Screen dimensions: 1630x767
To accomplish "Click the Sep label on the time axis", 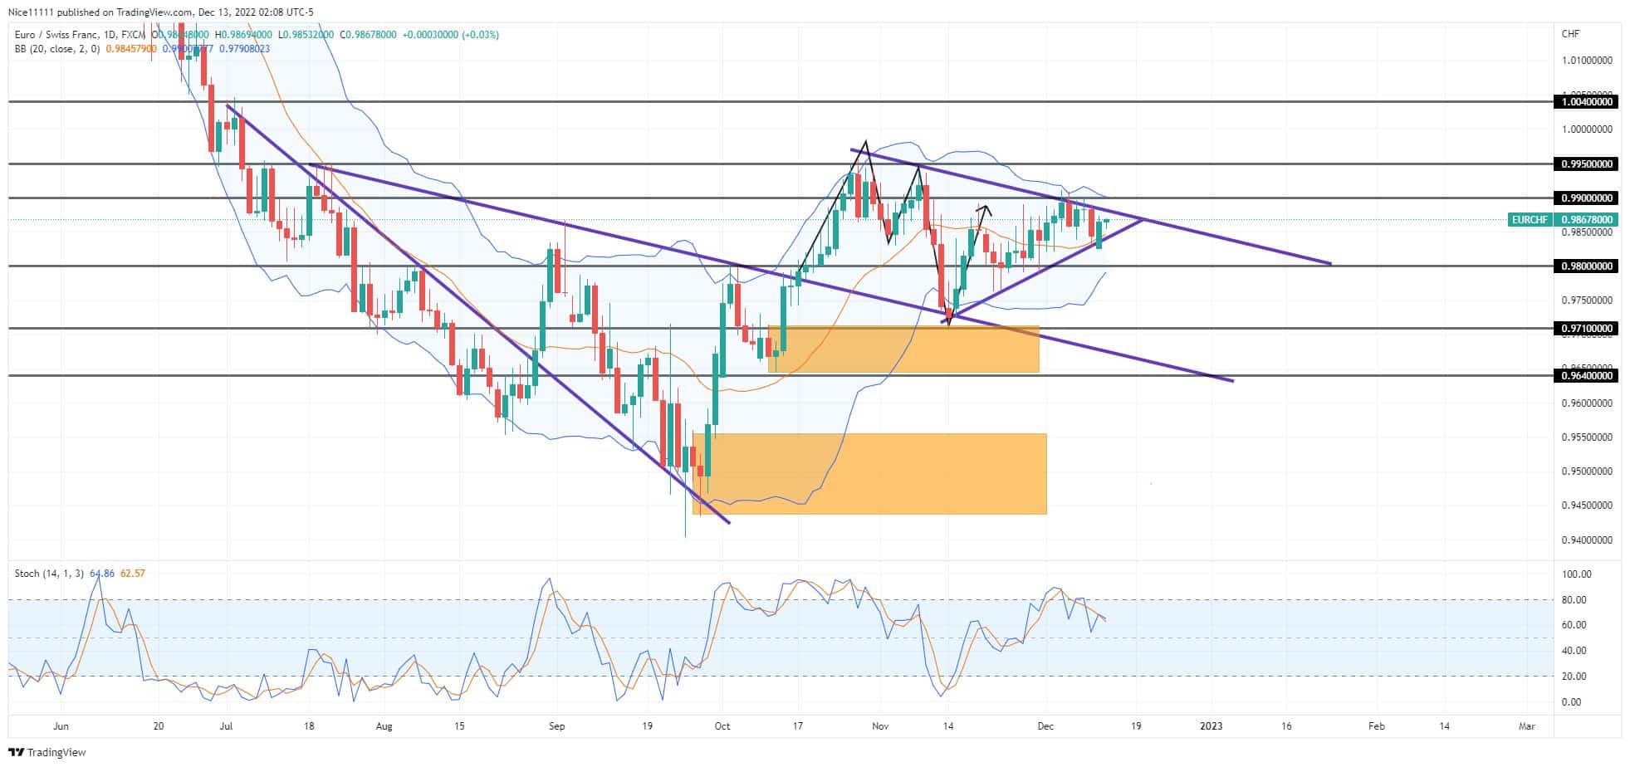I will click(x=556, y=726).
